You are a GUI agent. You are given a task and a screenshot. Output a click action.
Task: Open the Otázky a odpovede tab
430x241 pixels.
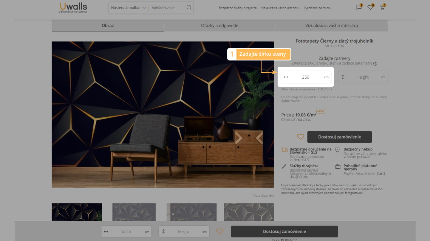click(219, 26)
